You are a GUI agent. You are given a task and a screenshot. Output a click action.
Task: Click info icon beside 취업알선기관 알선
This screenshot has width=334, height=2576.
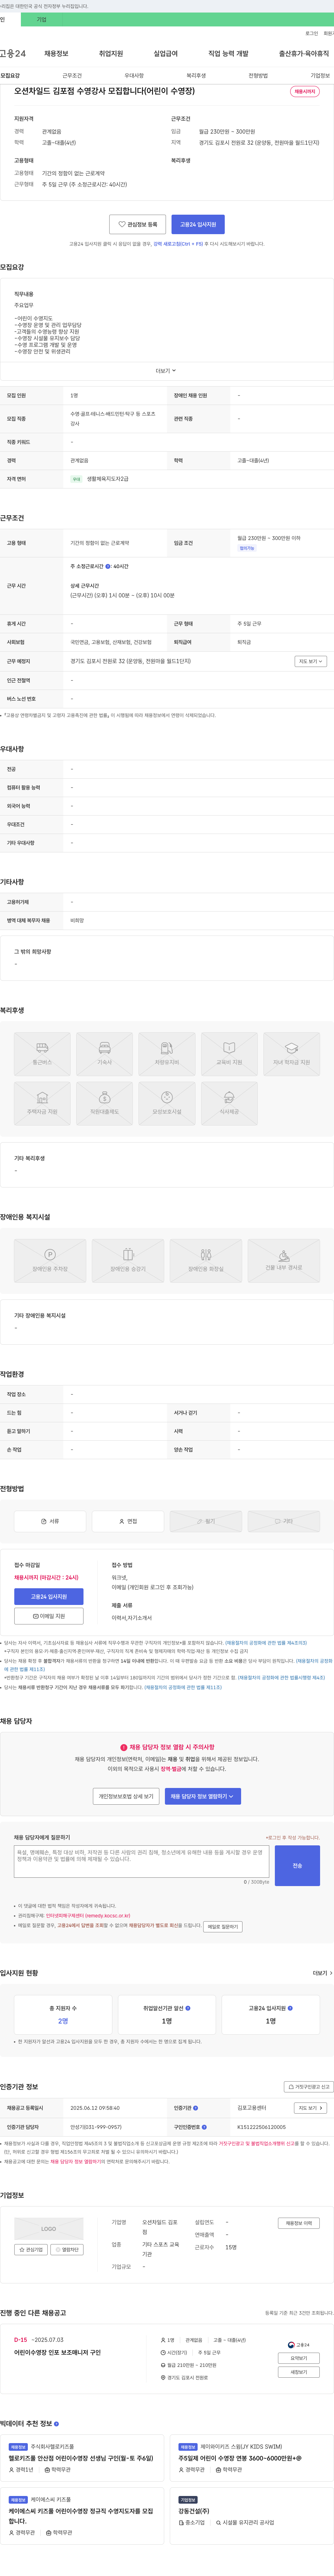pyautogui.click(x=188, y=2008)
